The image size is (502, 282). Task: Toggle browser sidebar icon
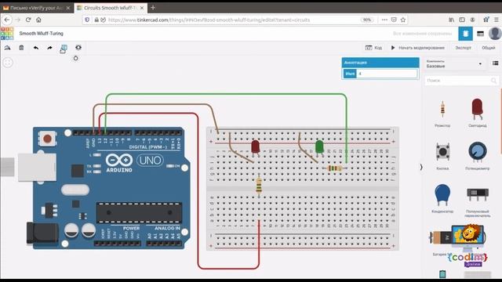462,20
